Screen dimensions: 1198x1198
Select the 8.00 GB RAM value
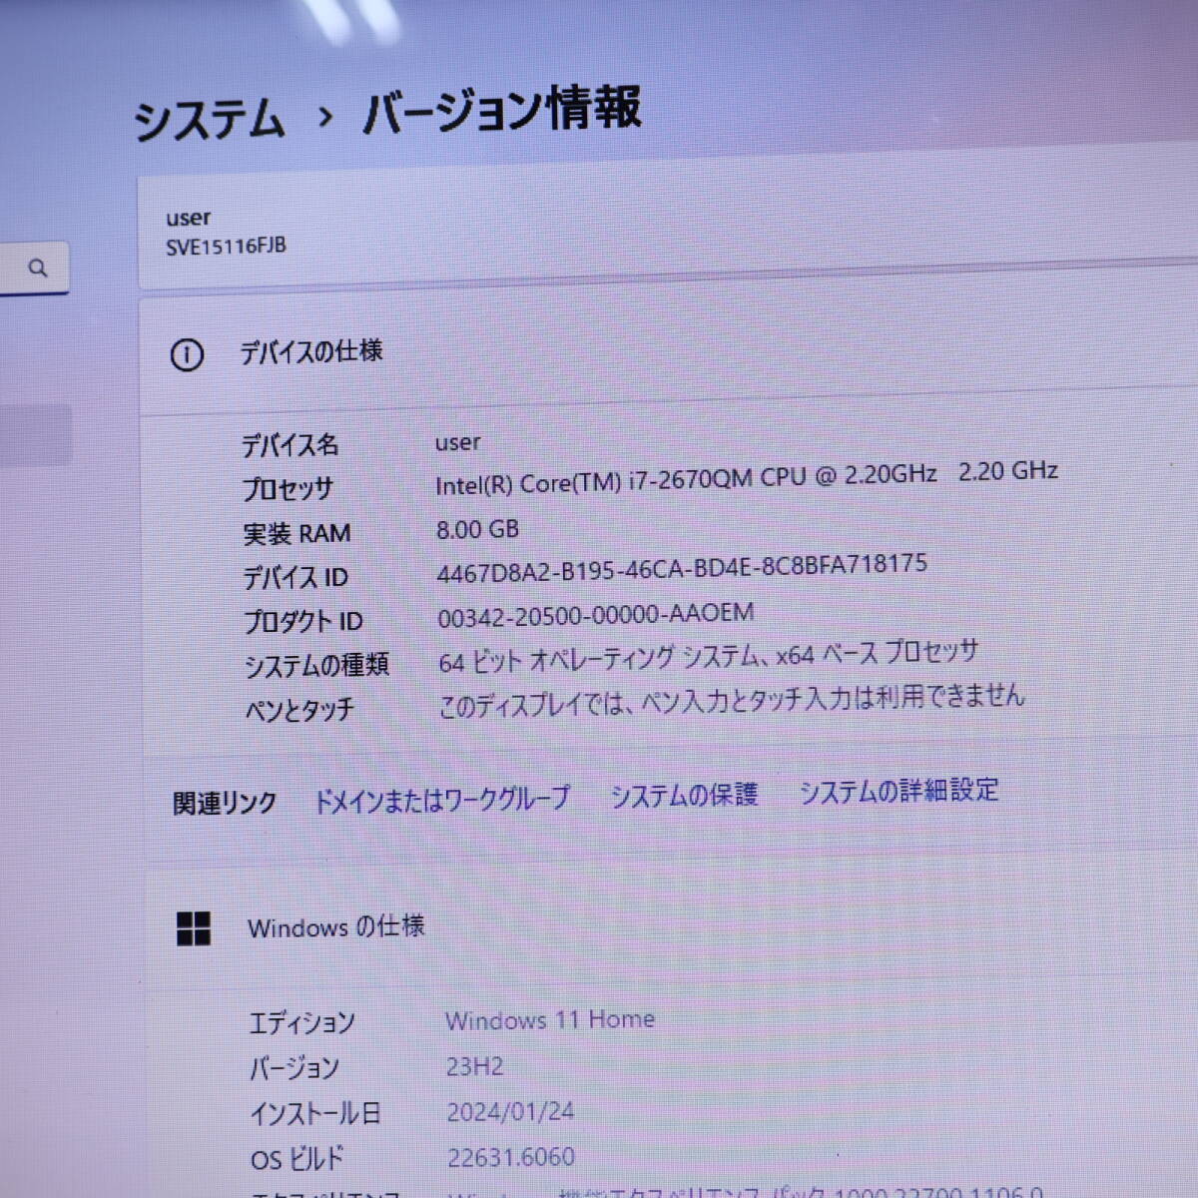477,529
